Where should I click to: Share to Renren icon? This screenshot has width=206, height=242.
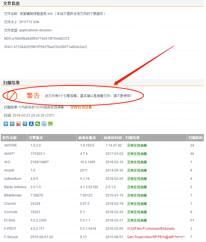point(31,124)
